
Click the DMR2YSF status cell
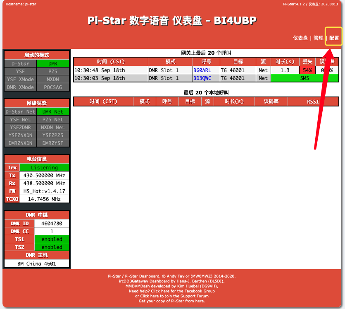[53, 143]
